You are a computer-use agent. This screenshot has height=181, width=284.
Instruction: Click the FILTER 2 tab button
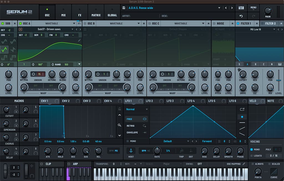tap(270, 24)
